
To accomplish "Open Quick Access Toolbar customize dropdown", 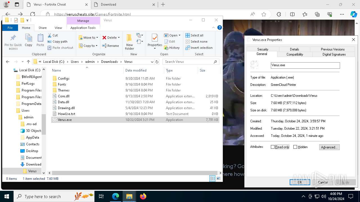I will 27,20.
